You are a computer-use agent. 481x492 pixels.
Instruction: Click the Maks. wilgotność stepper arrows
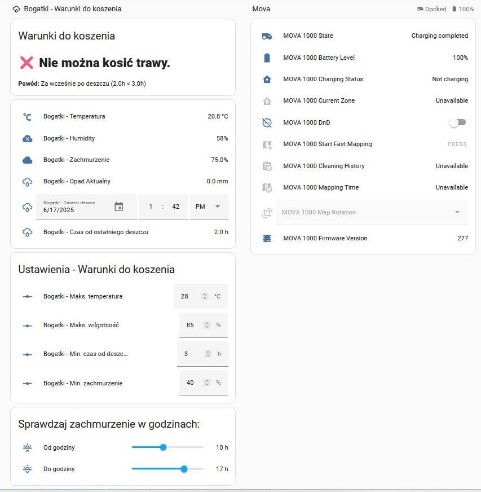(x=206, y=326)
